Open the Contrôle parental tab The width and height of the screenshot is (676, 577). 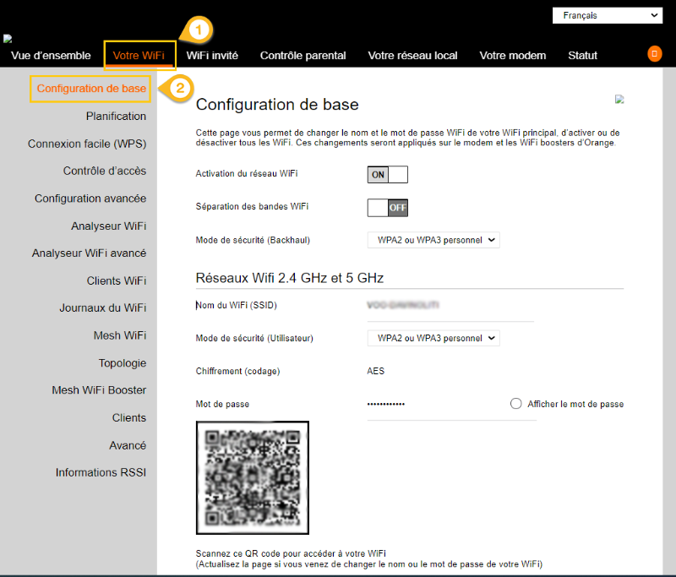click(x=303, y=56)
